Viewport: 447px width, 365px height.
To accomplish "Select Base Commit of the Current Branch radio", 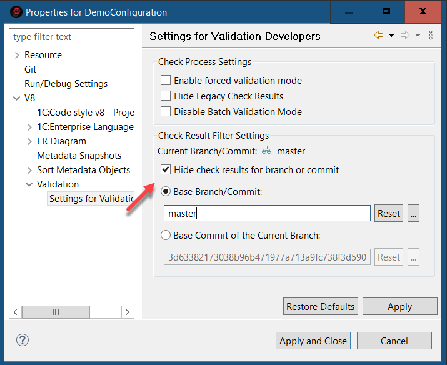I will click(x=166, y=236).
